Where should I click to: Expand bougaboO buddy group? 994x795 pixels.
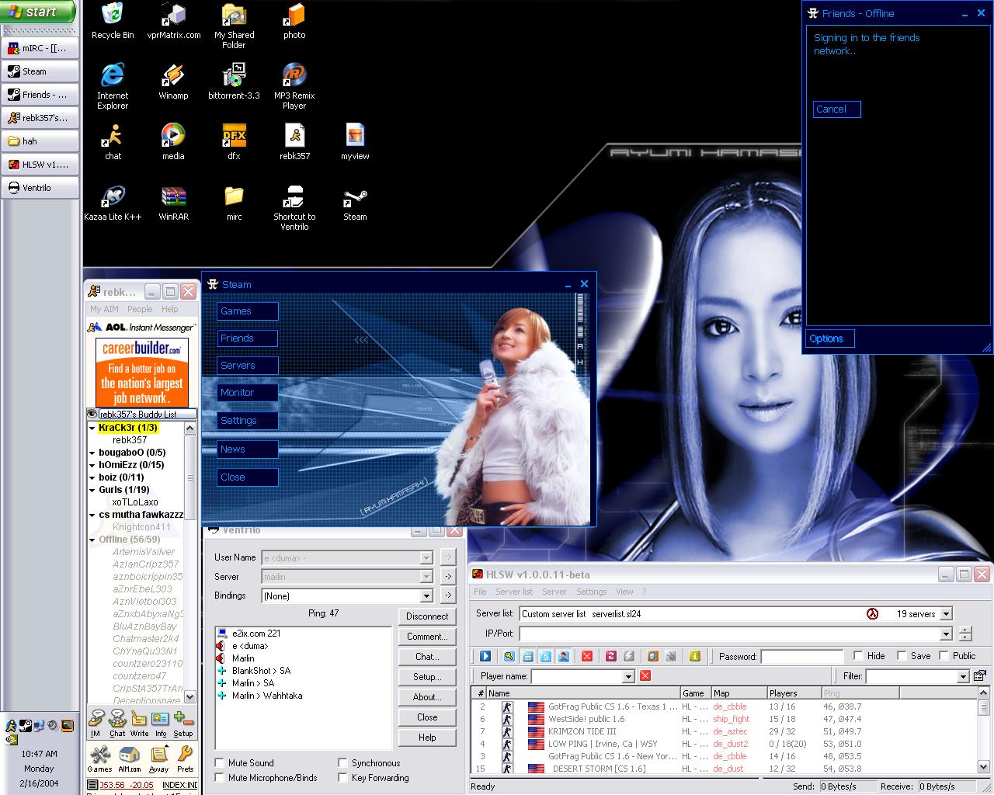tap(92, 453)
